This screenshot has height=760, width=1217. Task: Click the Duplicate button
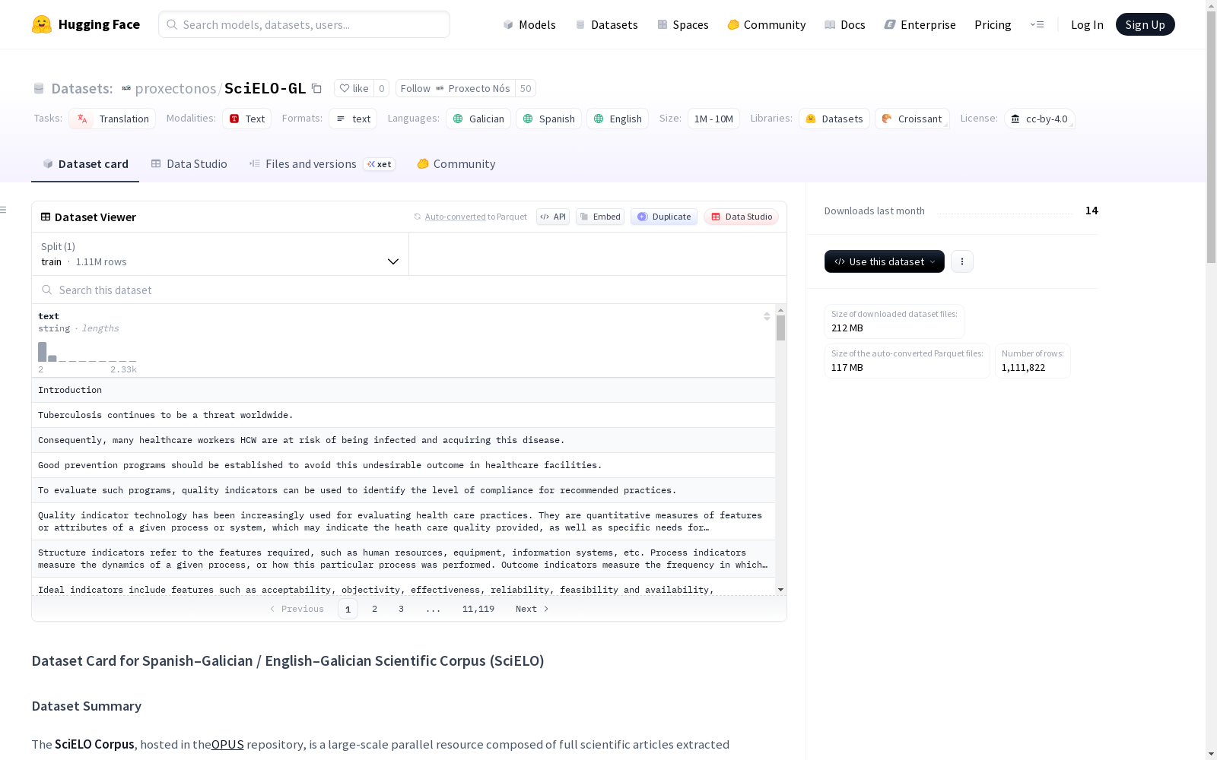click(664, 217)
